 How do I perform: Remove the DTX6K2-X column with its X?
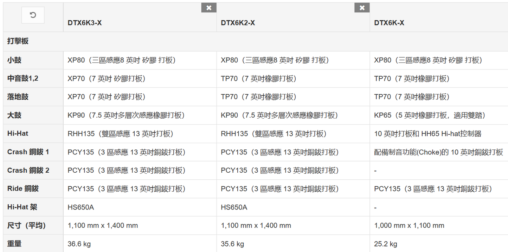[x=362, y=8]
